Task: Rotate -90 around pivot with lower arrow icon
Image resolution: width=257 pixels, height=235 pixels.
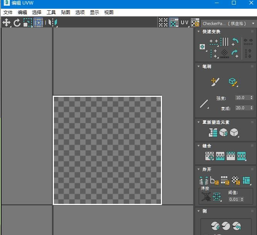Action: [235, 54]
